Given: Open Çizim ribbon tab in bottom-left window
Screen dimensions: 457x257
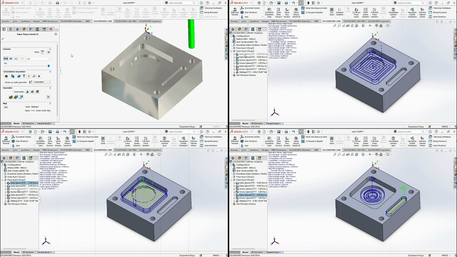Looking at the screenshot, I should [x=15, y=150].
